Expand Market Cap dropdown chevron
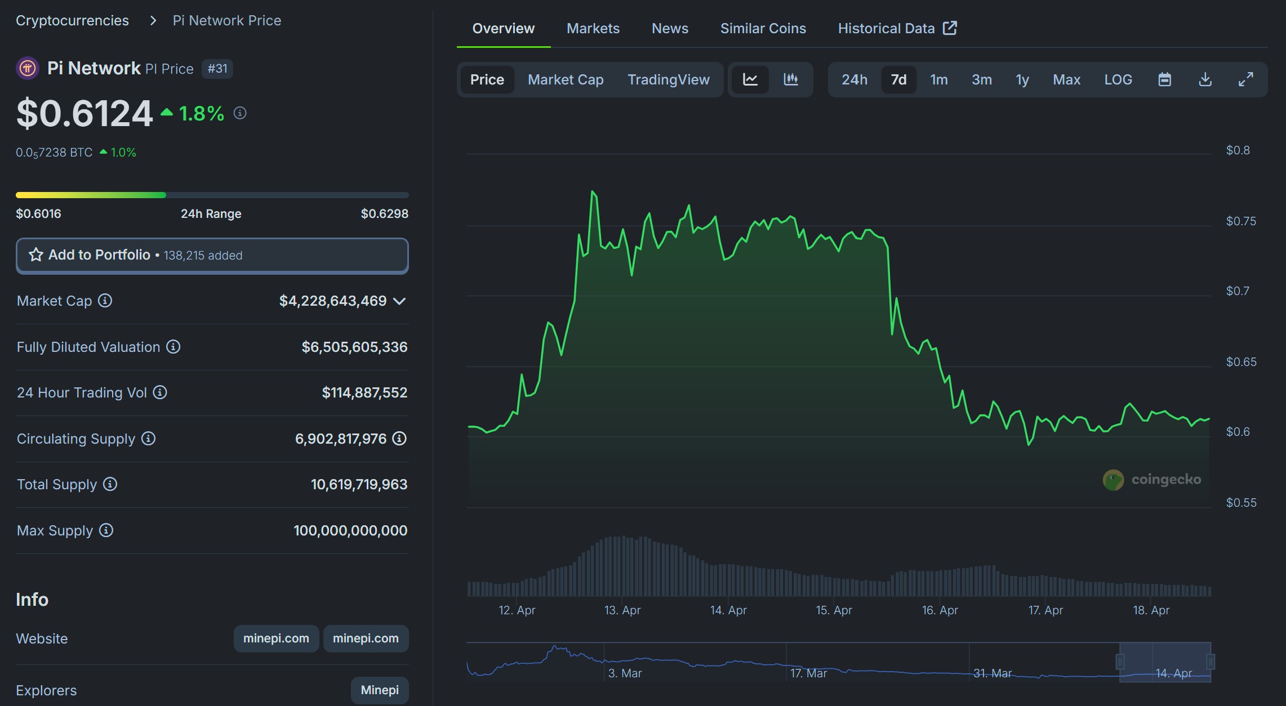Screen dimensions: 1286x706 (399, 301)
